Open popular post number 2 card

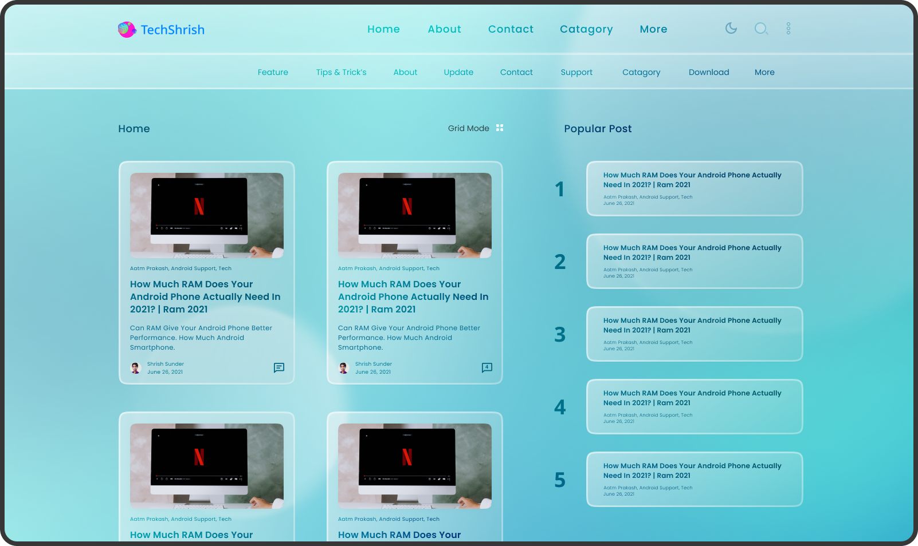[x=695, y=261]
